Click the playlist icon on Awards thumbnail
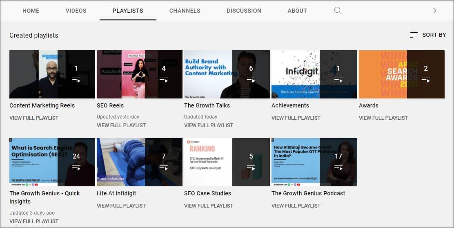The image size is (454, 228). tap(425, 80)
